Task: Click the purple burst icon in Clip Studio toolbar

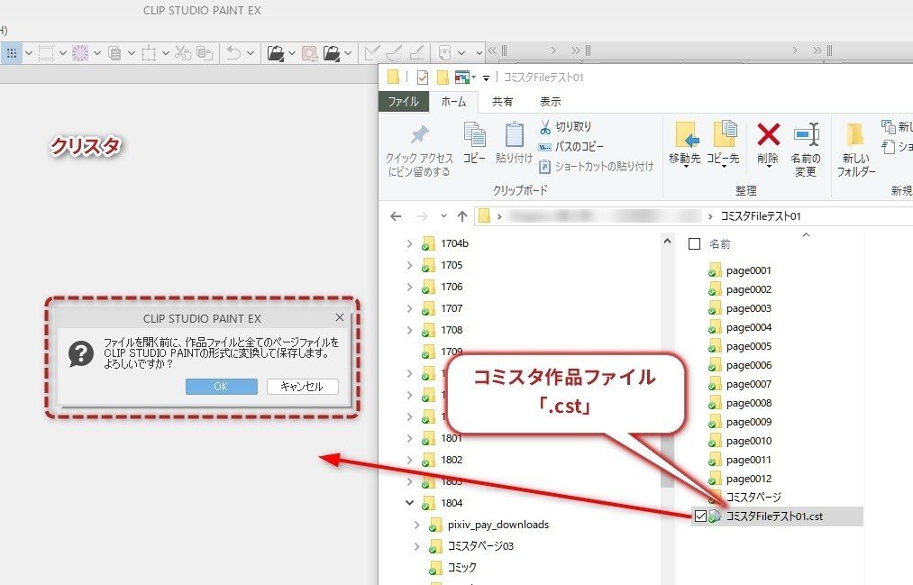Action: point(80,53)
